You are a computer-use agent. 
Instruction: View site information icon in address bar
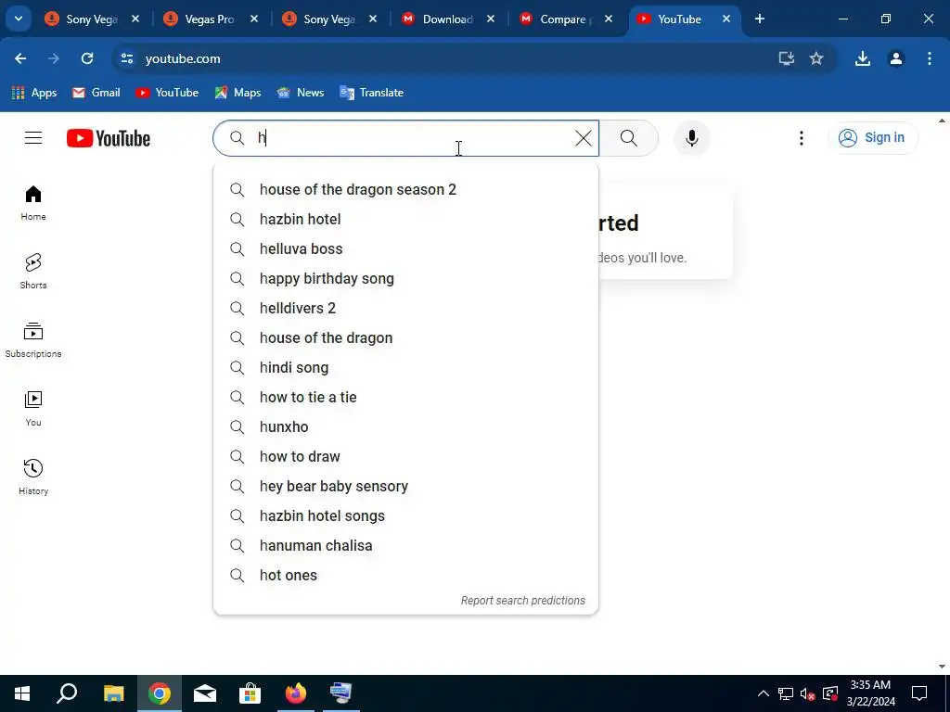126,58
